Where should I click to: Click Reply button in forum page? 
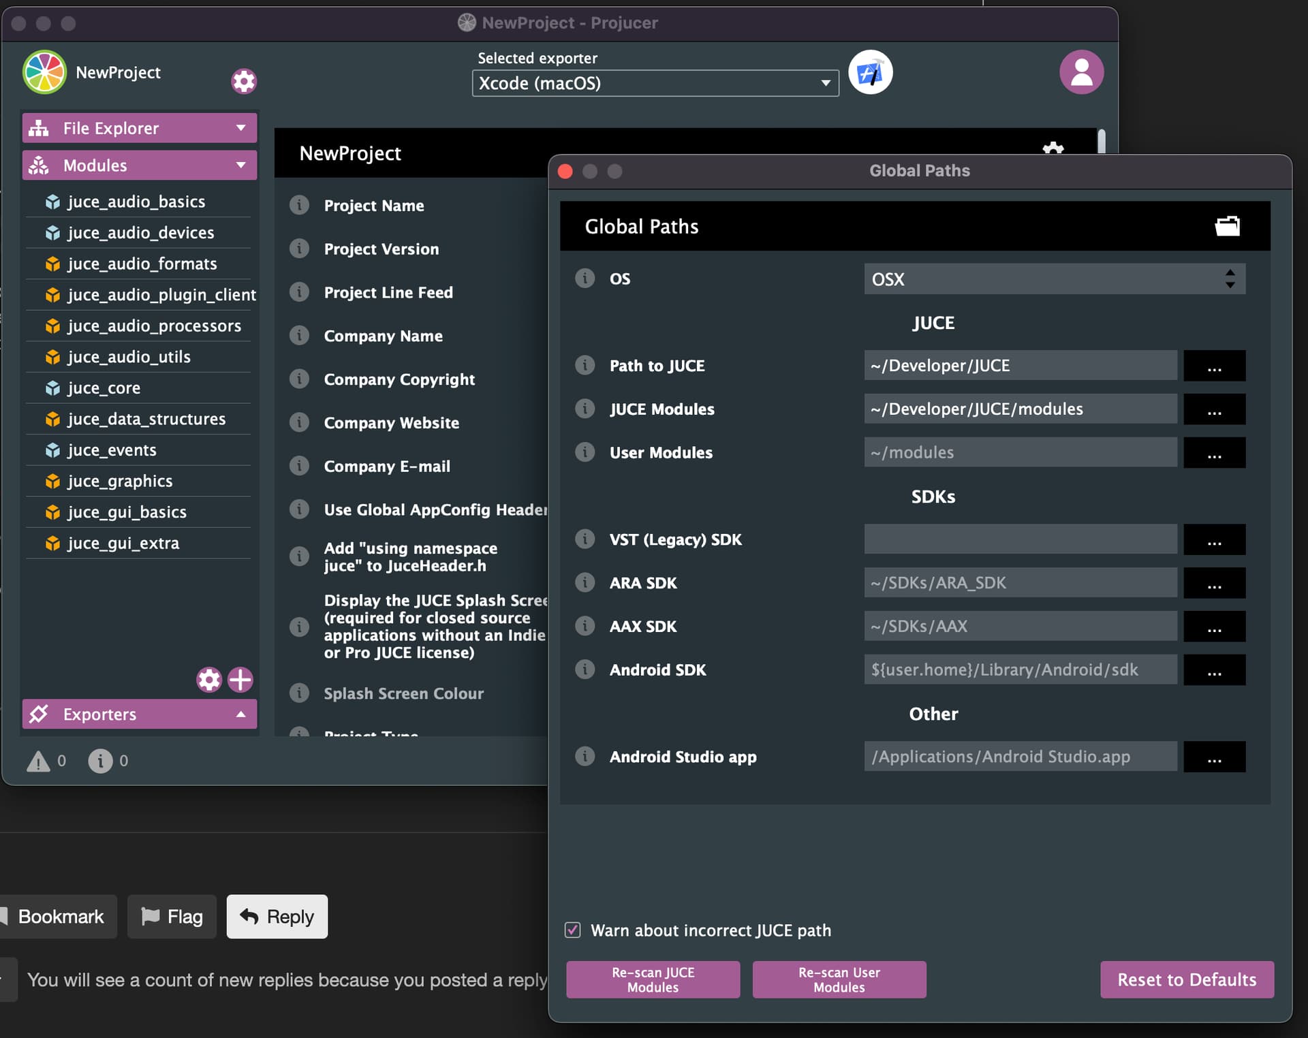coord(277,917)
